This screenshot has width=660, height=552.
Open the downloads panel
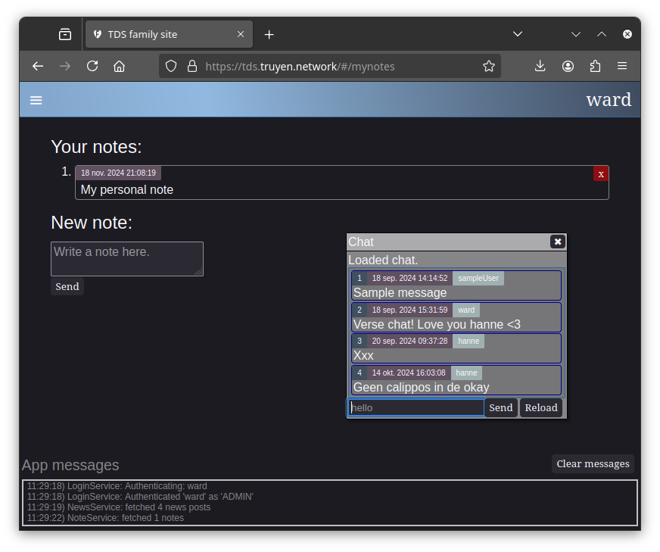pos(540,66)
